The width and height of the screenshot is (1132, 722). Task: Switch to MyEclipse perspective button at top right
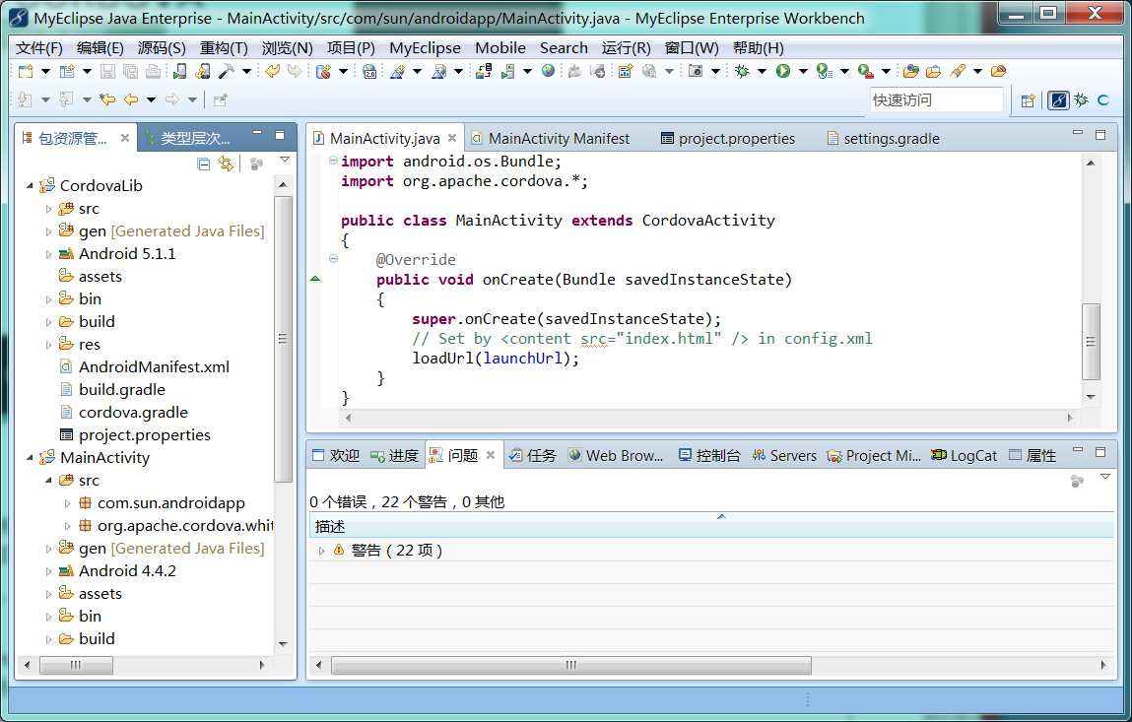tap(1058, 100)
